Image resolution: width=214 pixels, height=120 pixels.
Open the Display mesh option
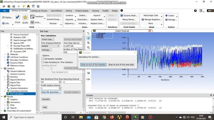click(7, 17)
